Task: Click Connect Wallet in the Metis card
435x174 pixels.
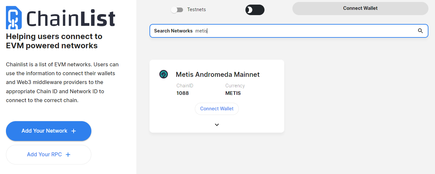Action: pos(217,109)
